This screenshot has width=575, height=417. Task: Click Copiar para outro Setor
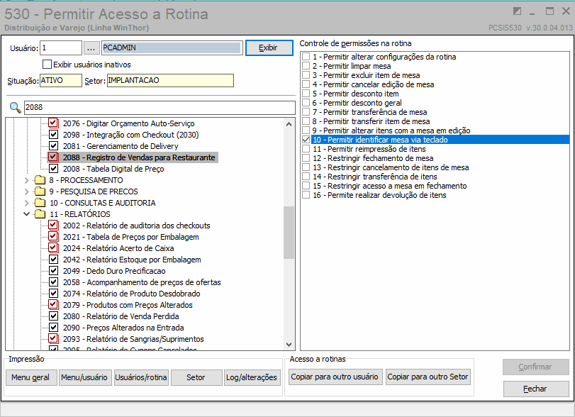click(428, 377)
